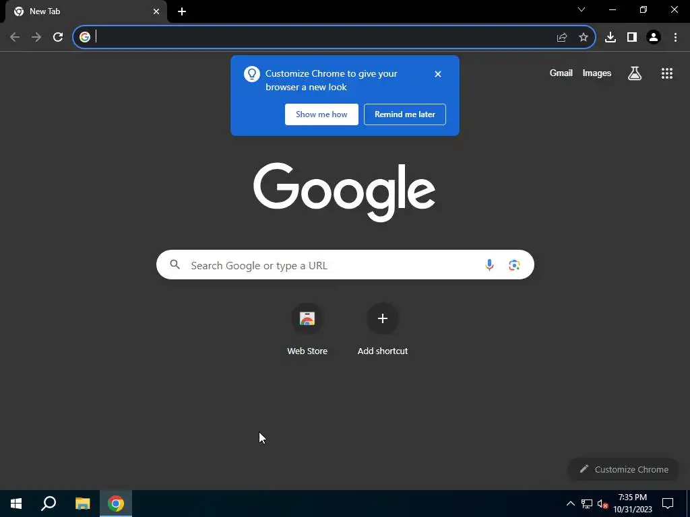
Task: Click the Add shortcut plus icon
Action: tap(383, 318)
